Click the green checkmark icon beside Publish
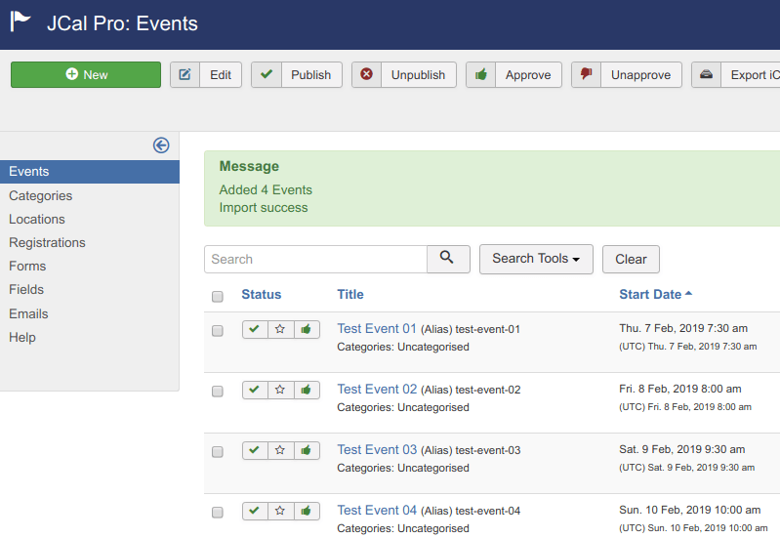This screenshot has width=780, height=538. coord(267,74)
